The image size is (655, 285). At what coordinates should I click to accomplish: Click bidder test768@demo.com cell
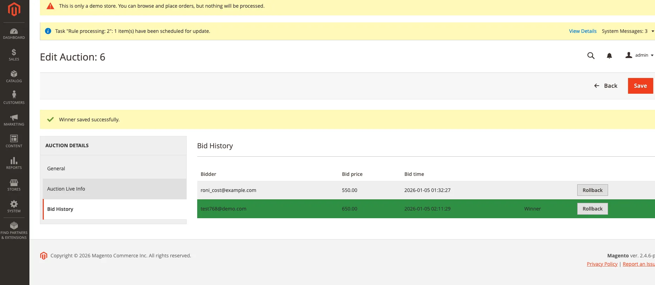(223, 209)
